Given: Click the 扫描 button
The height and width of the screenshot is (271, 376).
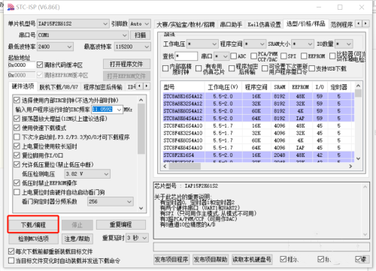Looking at the screenshot, I should coord(141,35).
